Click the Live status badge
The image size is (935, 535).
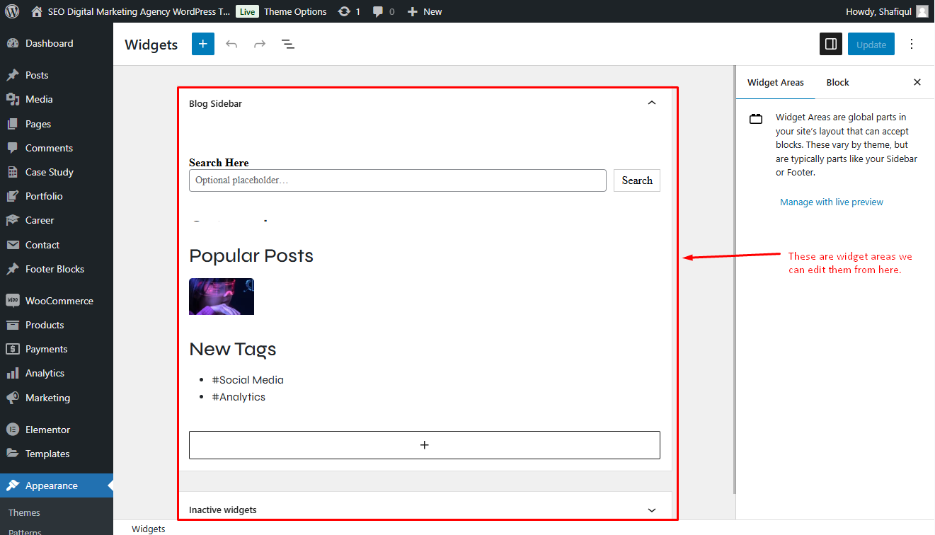click(247, 11)
